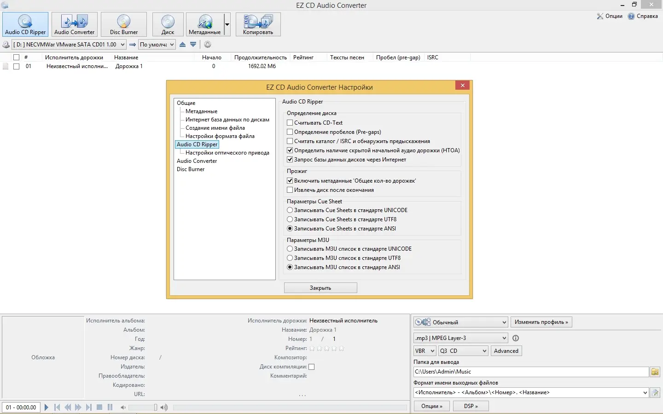Switch to the Audio Converter mode
The image size is (663, 414).
(75, 24)
